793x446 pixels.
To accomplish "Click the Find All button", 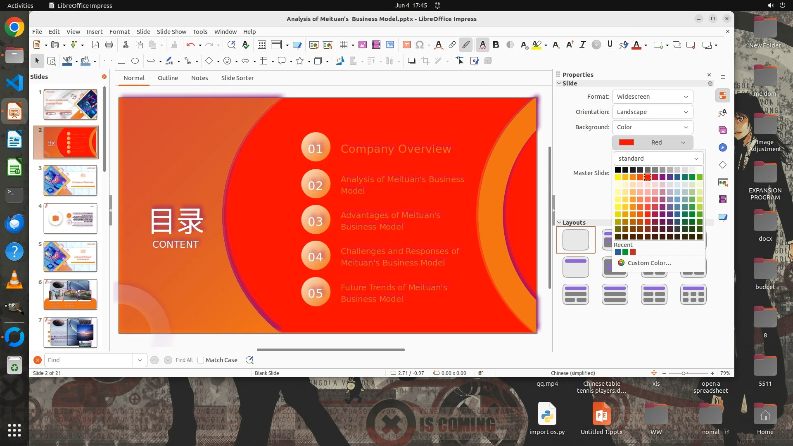I will tap(184, 360).
